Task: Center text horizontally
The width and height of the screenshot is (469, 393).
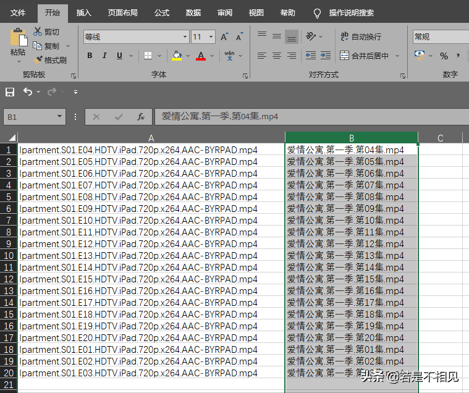Action: 277,56
